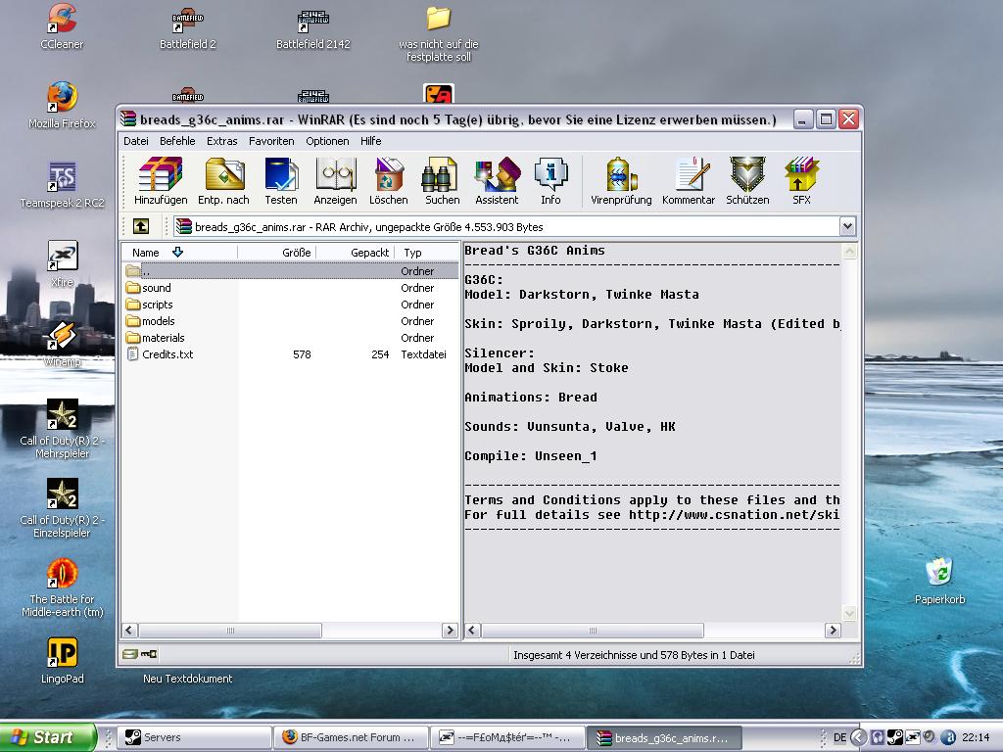The image size is (1003, 752).
Task: Click the CCleaner desktop icon
Action: coord(62,26)
